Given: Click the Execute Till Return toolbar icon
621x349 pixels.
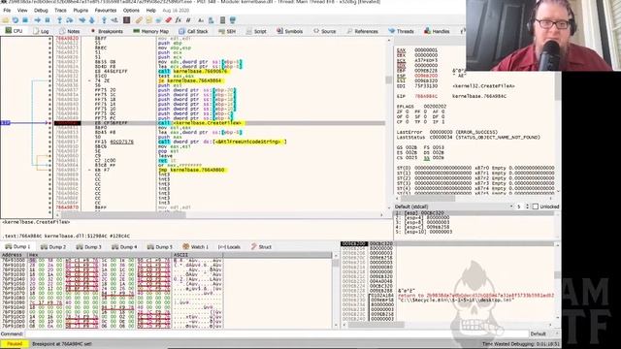Looking at the screenshot, I should 104,19.
